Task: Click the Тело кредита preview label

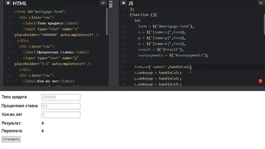Action: point(14,97)
